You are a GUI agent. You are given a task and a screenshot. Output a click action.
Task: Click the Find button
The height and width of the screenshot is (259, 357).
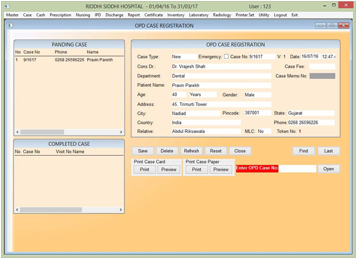pyautogui.click(x=304, y=151)
